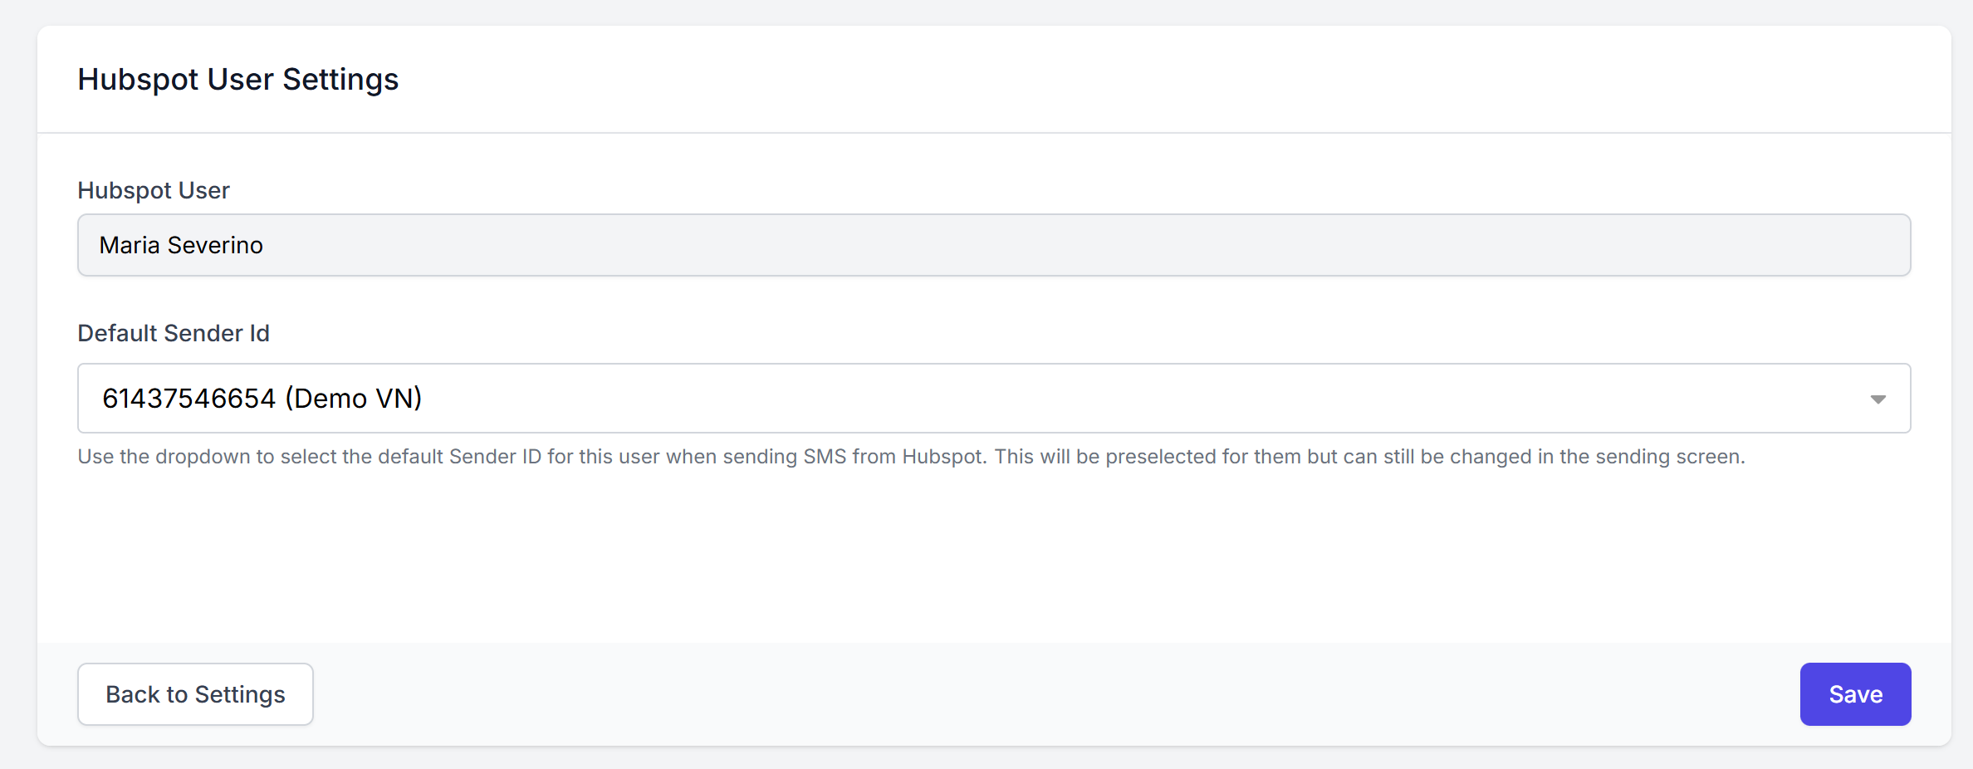Image resolution: width=1973 pixels, height=769 pixels.
Task: Click the Sender ID help text description
Action: [x=911, y=457]
